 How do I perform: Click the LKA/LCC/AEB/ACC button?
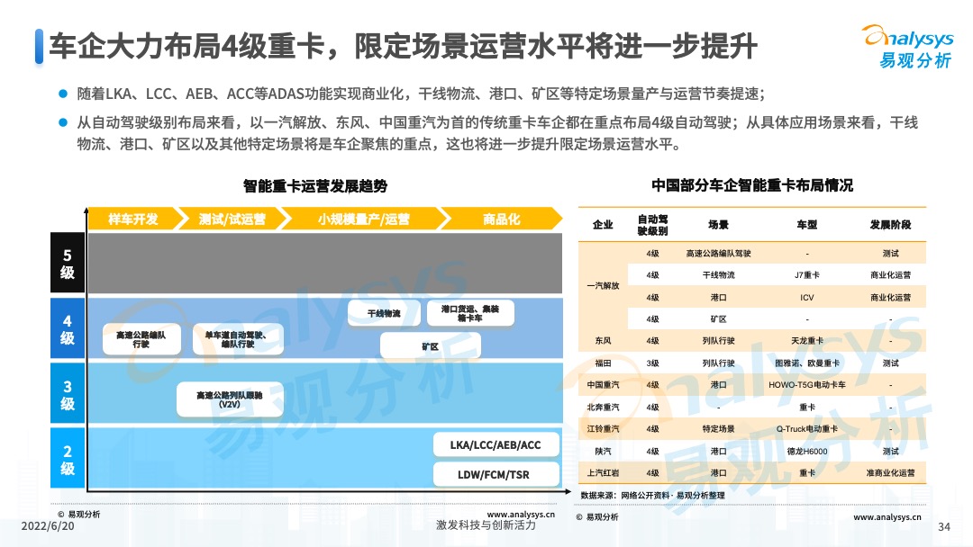(497, 443)
